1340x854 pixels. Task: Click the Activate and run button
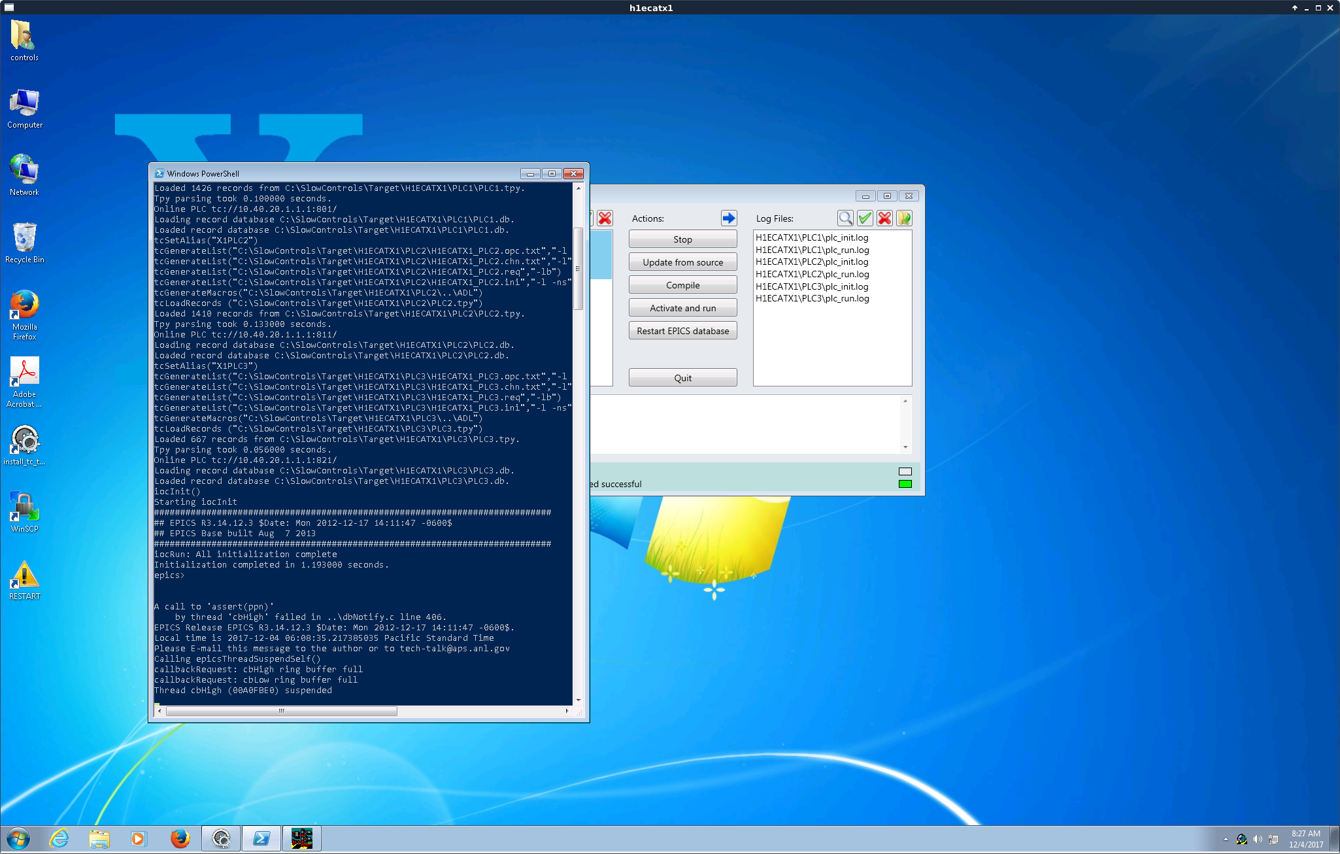point(682,308)
